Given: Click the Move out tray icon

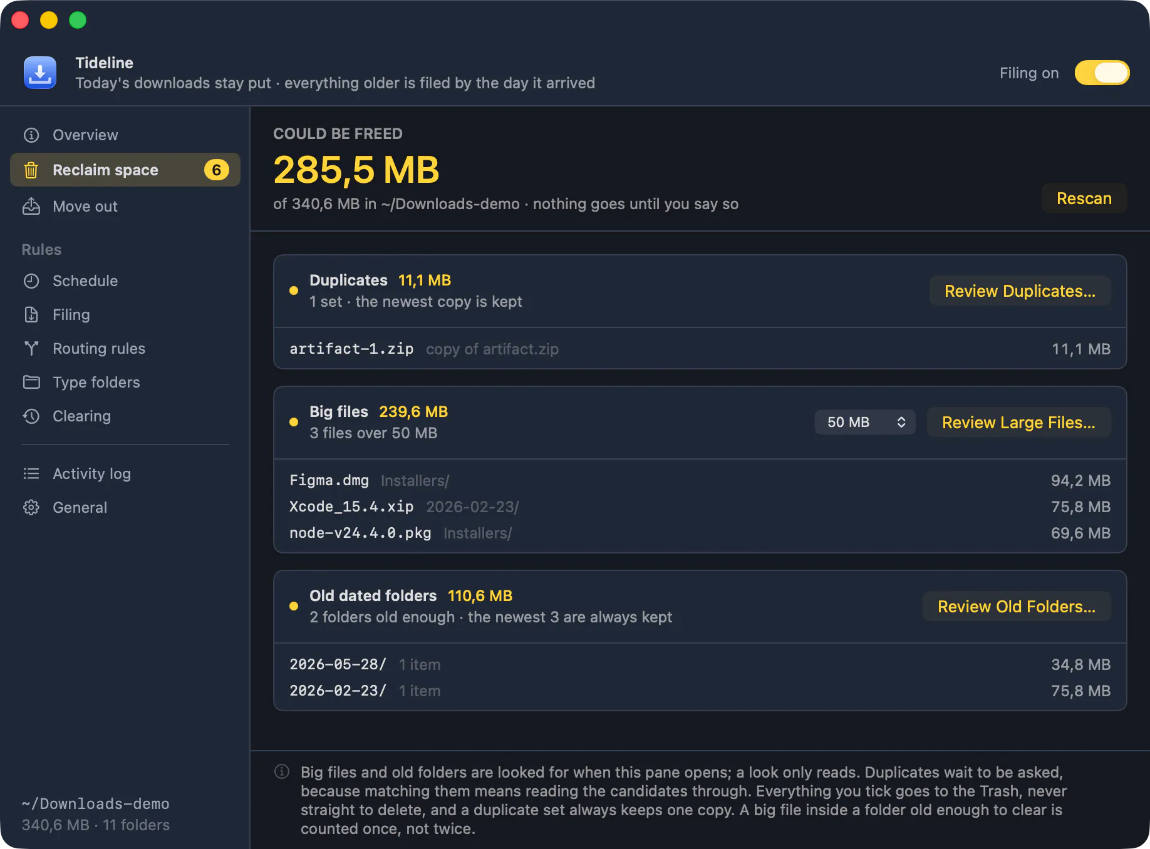Looking at the screenshot, I should click(31, 207).
